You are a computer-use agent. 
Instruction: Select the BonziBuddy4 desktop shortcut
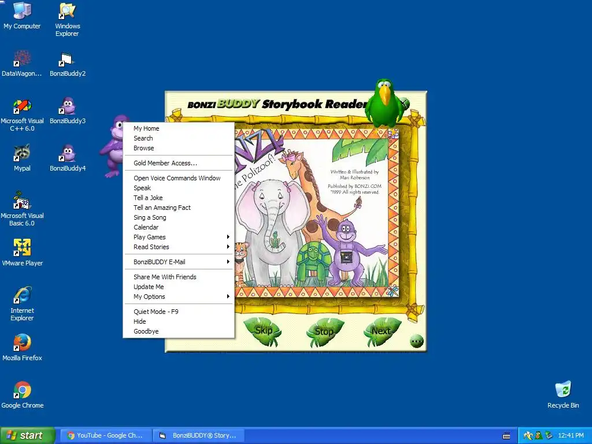(x=68, y=158)
